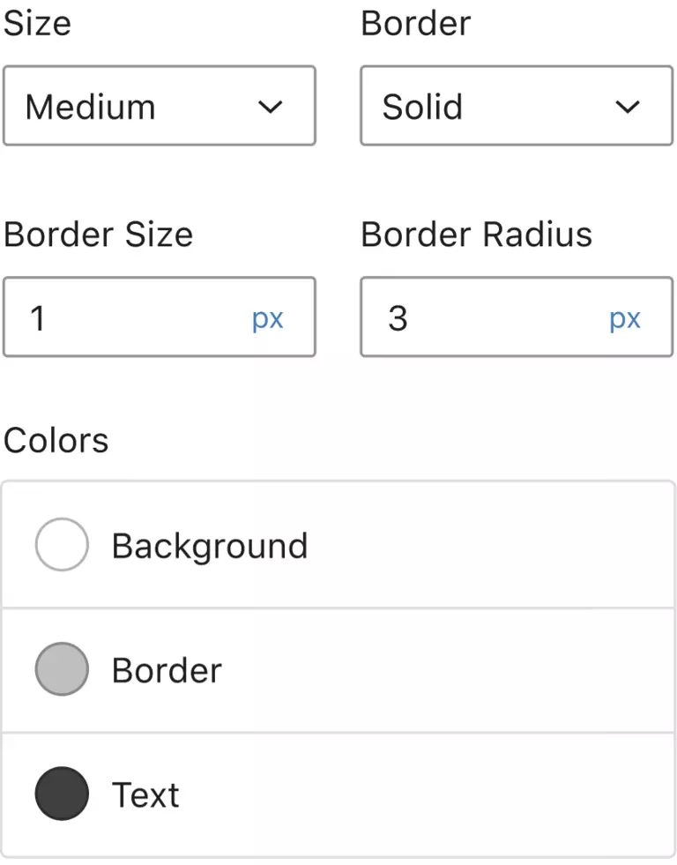
Task: Click the px unit in Border Radius
Action: 624,319
